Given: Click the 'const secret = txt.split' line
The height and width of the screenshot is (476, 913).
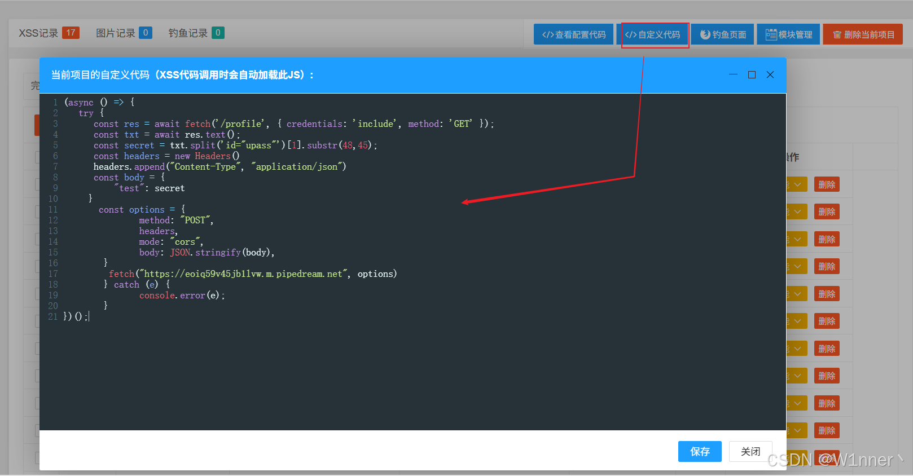Looking at the screenshot, I should click(x=235, y=145).
